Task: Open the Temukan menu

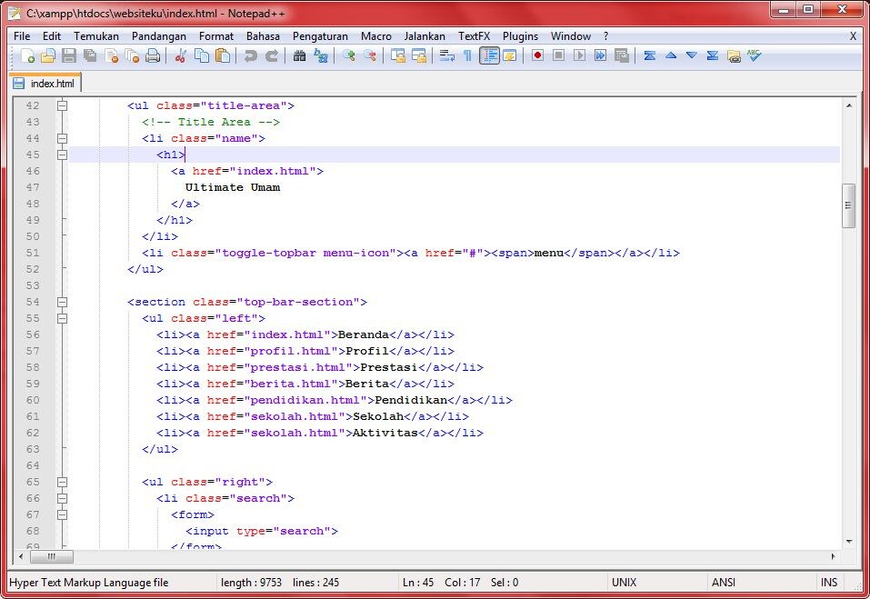Action: coord(96,36)
